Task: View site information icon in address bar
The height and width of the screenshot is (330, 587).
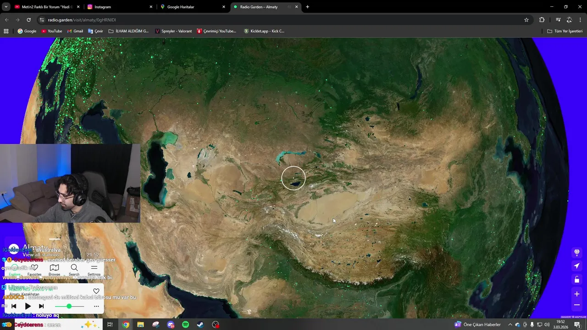Action: click(42, 20)
